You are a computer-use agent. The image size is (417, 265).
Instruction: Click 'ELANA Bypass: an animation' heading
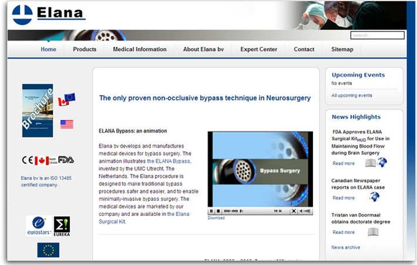pos(133,131)
